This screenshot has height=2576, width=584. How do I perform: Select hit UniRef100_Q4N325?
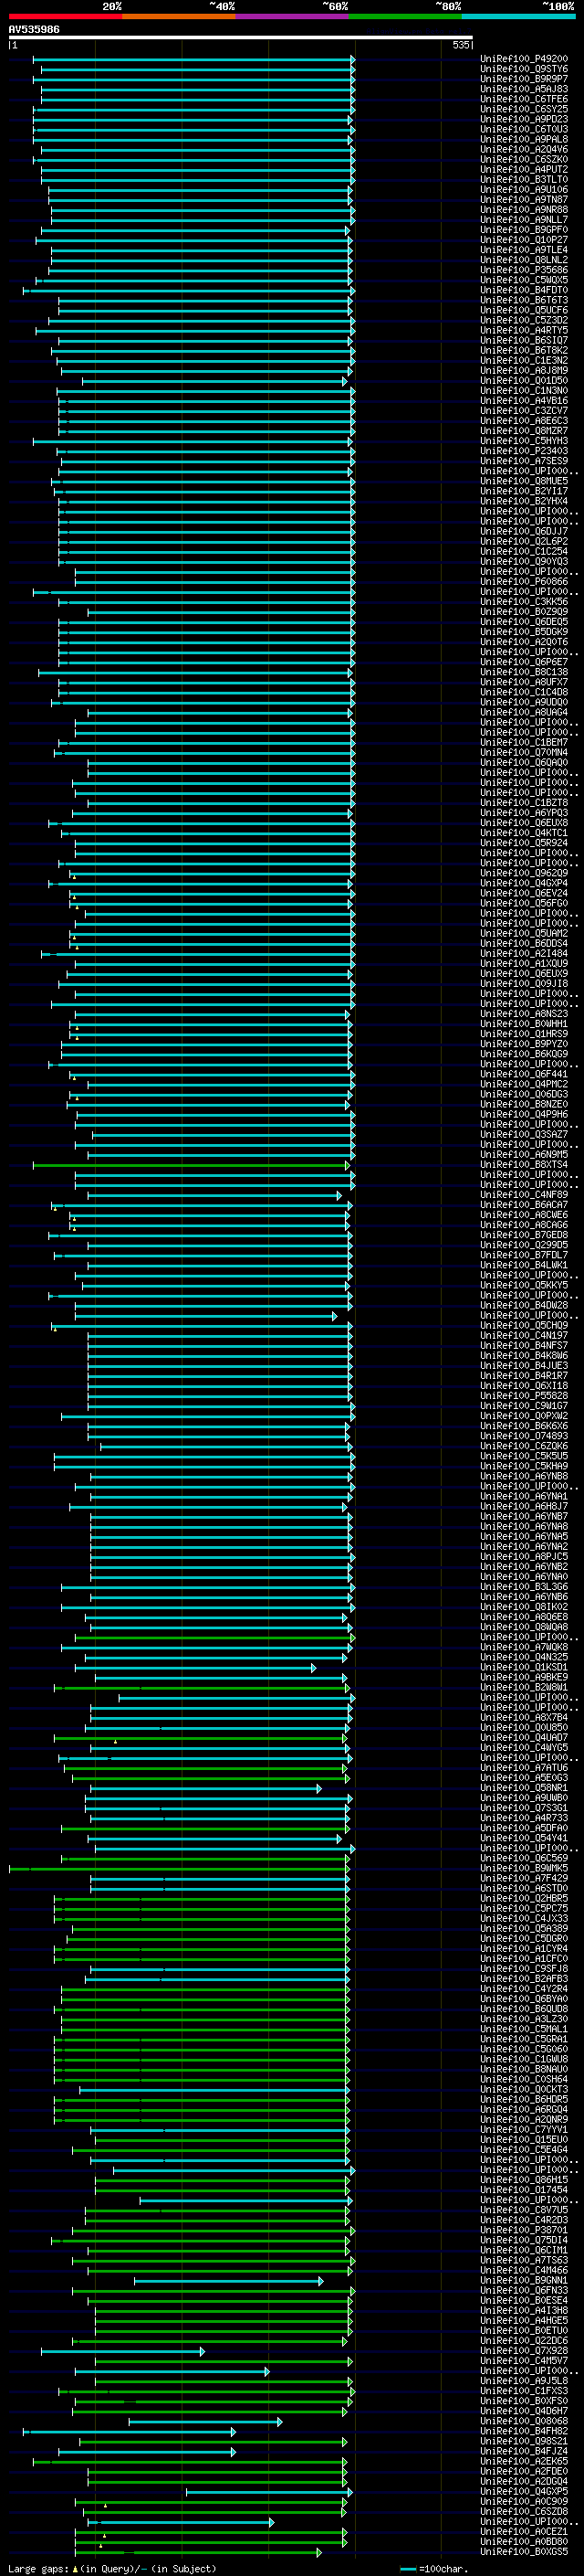click(x=523, y=1657)
